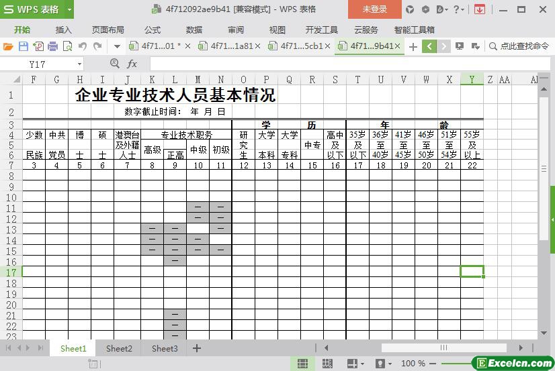Click the Open folder icon in toolbar

(8, 46)
